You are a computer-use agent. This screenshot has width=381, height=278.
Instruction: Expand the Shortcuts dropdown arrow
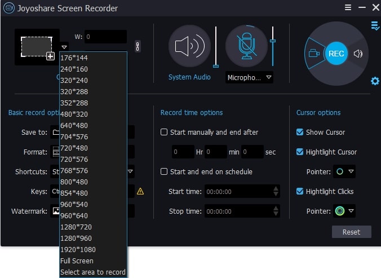pos(130,171)
